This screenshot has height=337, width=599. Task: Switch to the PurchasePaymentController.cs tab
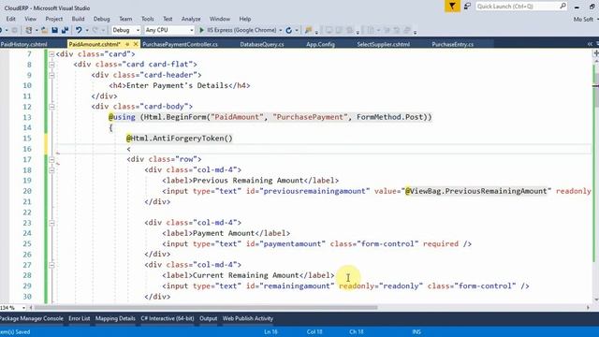click(x=180, y=44)
